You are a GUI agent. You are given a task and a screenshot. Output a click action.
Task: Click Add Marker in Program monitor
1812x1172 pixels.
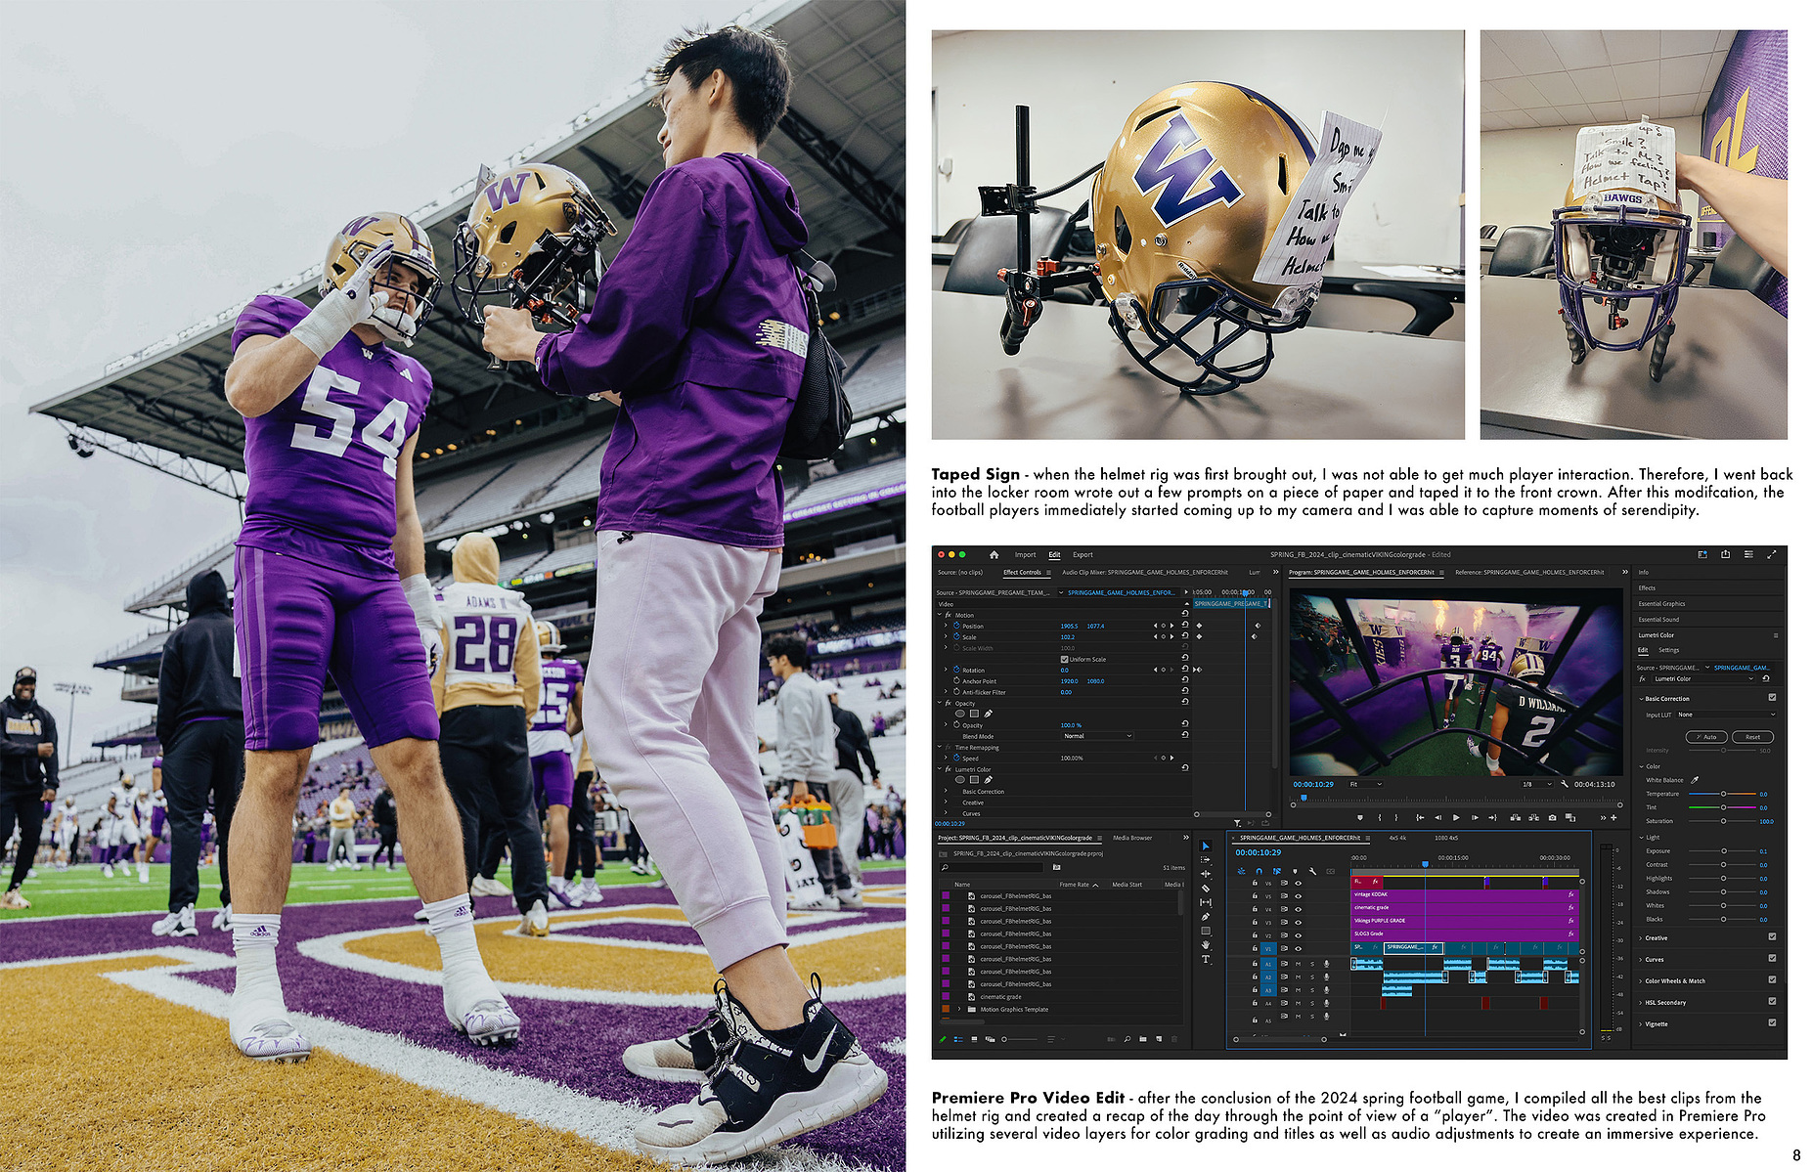1359,817
